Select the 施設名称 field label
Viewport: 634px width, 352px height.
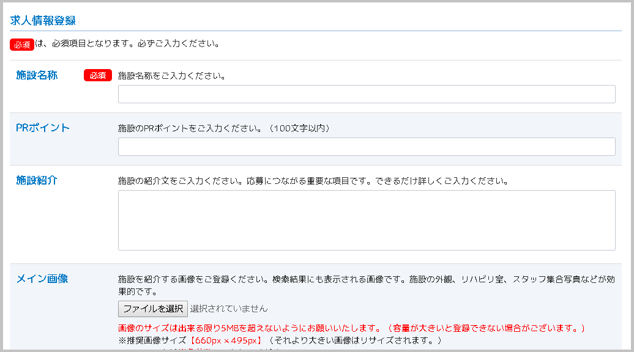click(x=37, y=75)
